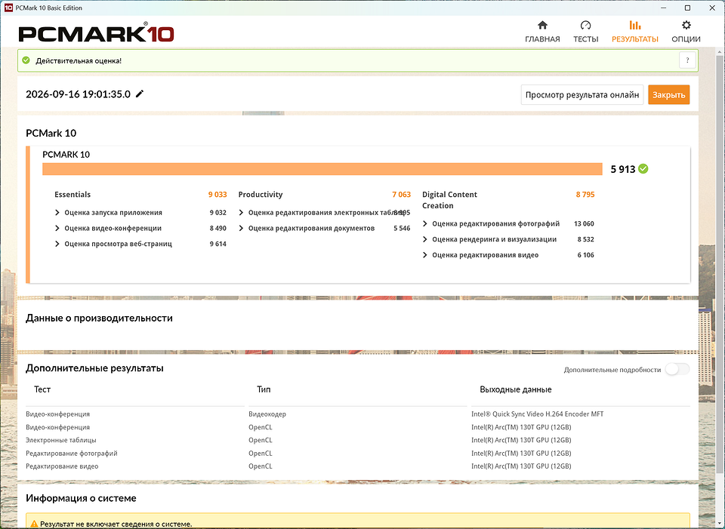Expand Оценка редактирования фотографий
Image resolution: width=725 pixels, height=529 pixels.
point(425,223)
